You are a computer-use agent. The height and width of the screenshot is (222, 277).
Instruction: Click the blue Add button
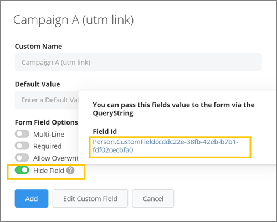point(32,199)
